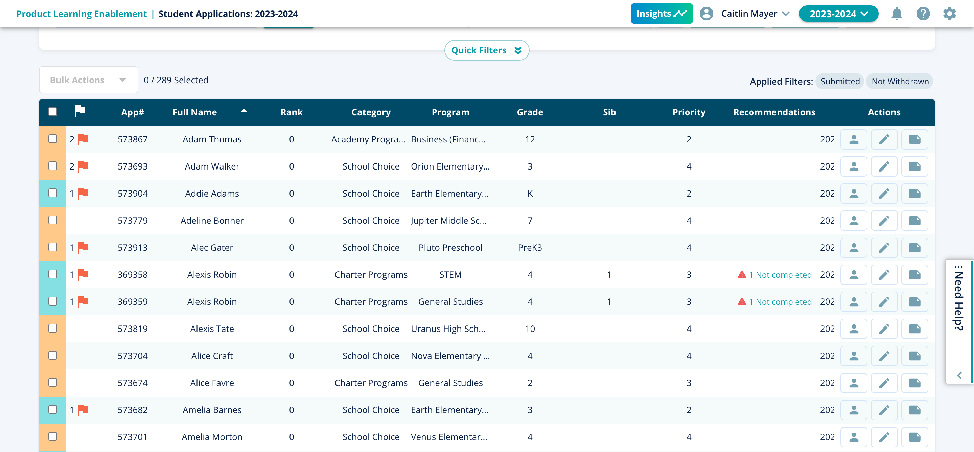Check the box for Adeline Bonner

[x=53, y=220]
